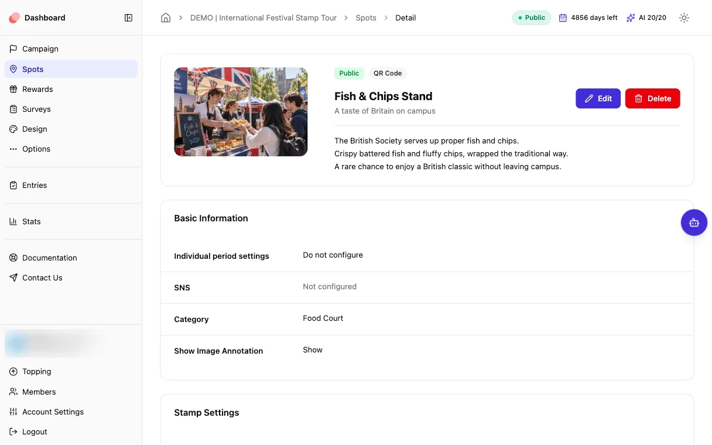Click the Entries clipboard-check icon
This screenshot has height=445, width=712.
pyautogui.click(x=13, y=185)
